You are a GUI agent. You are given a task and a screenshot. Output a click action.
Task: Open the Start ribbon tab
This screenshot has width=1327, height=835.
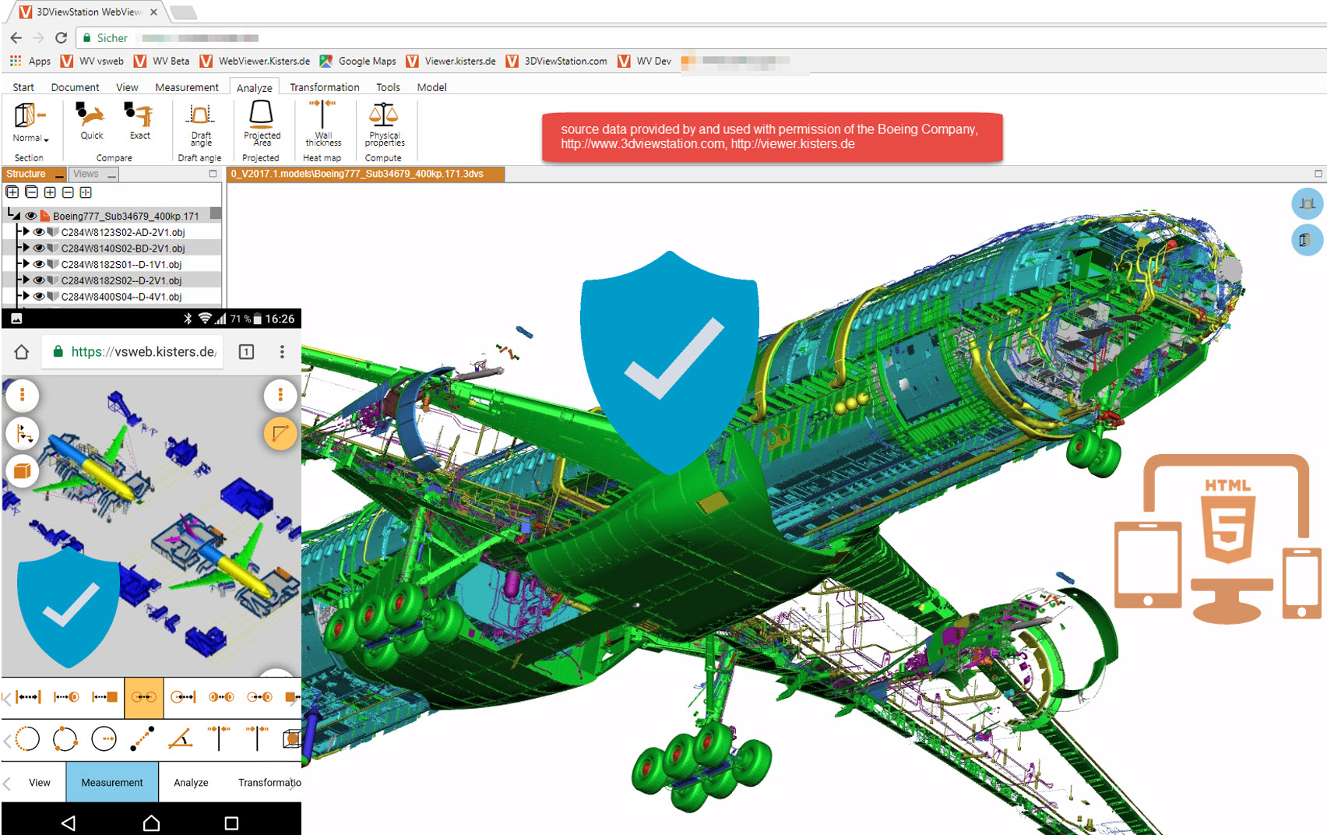click(x=23, y=87)
